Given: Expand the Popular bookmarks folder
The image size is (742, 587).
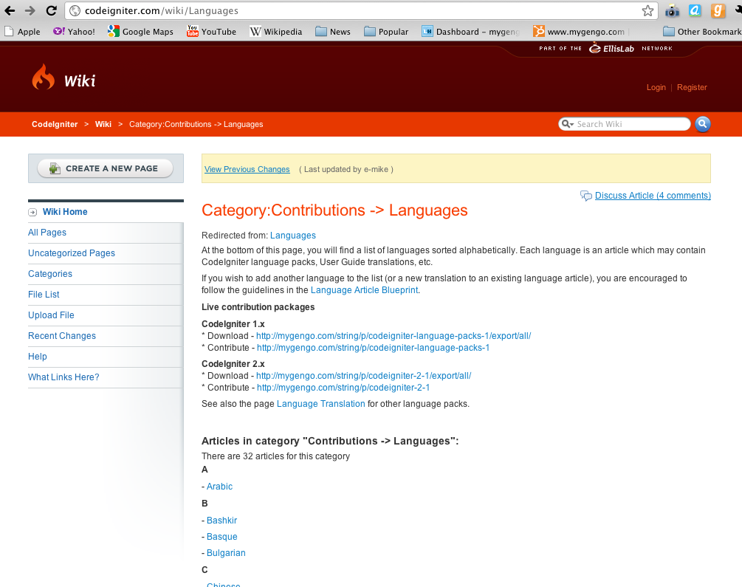Looking at the screenshot, I should pos(386,32).
